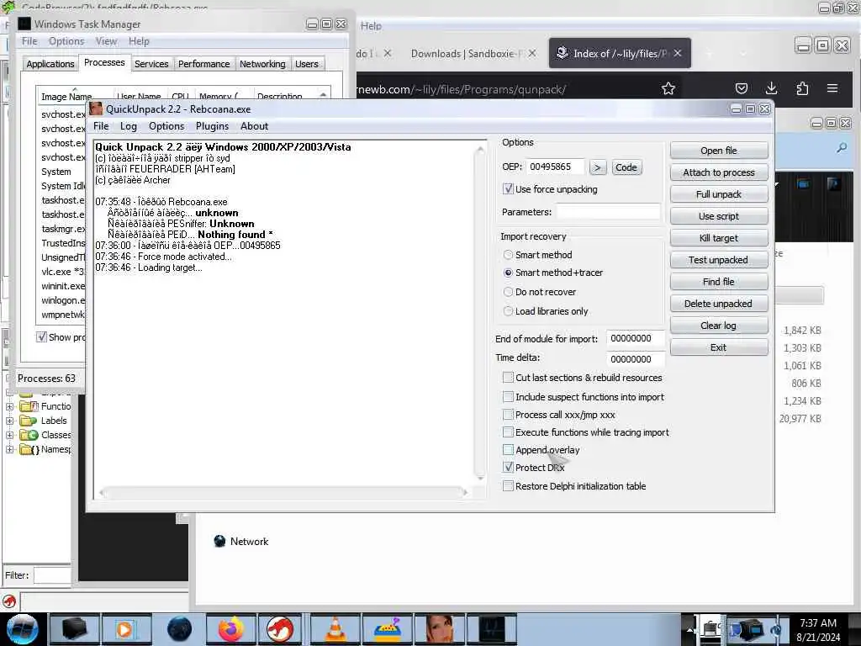Viewport: 861px width, 646px height.
Task: Select Smart method radio button
Action: [x=508, y=255]
